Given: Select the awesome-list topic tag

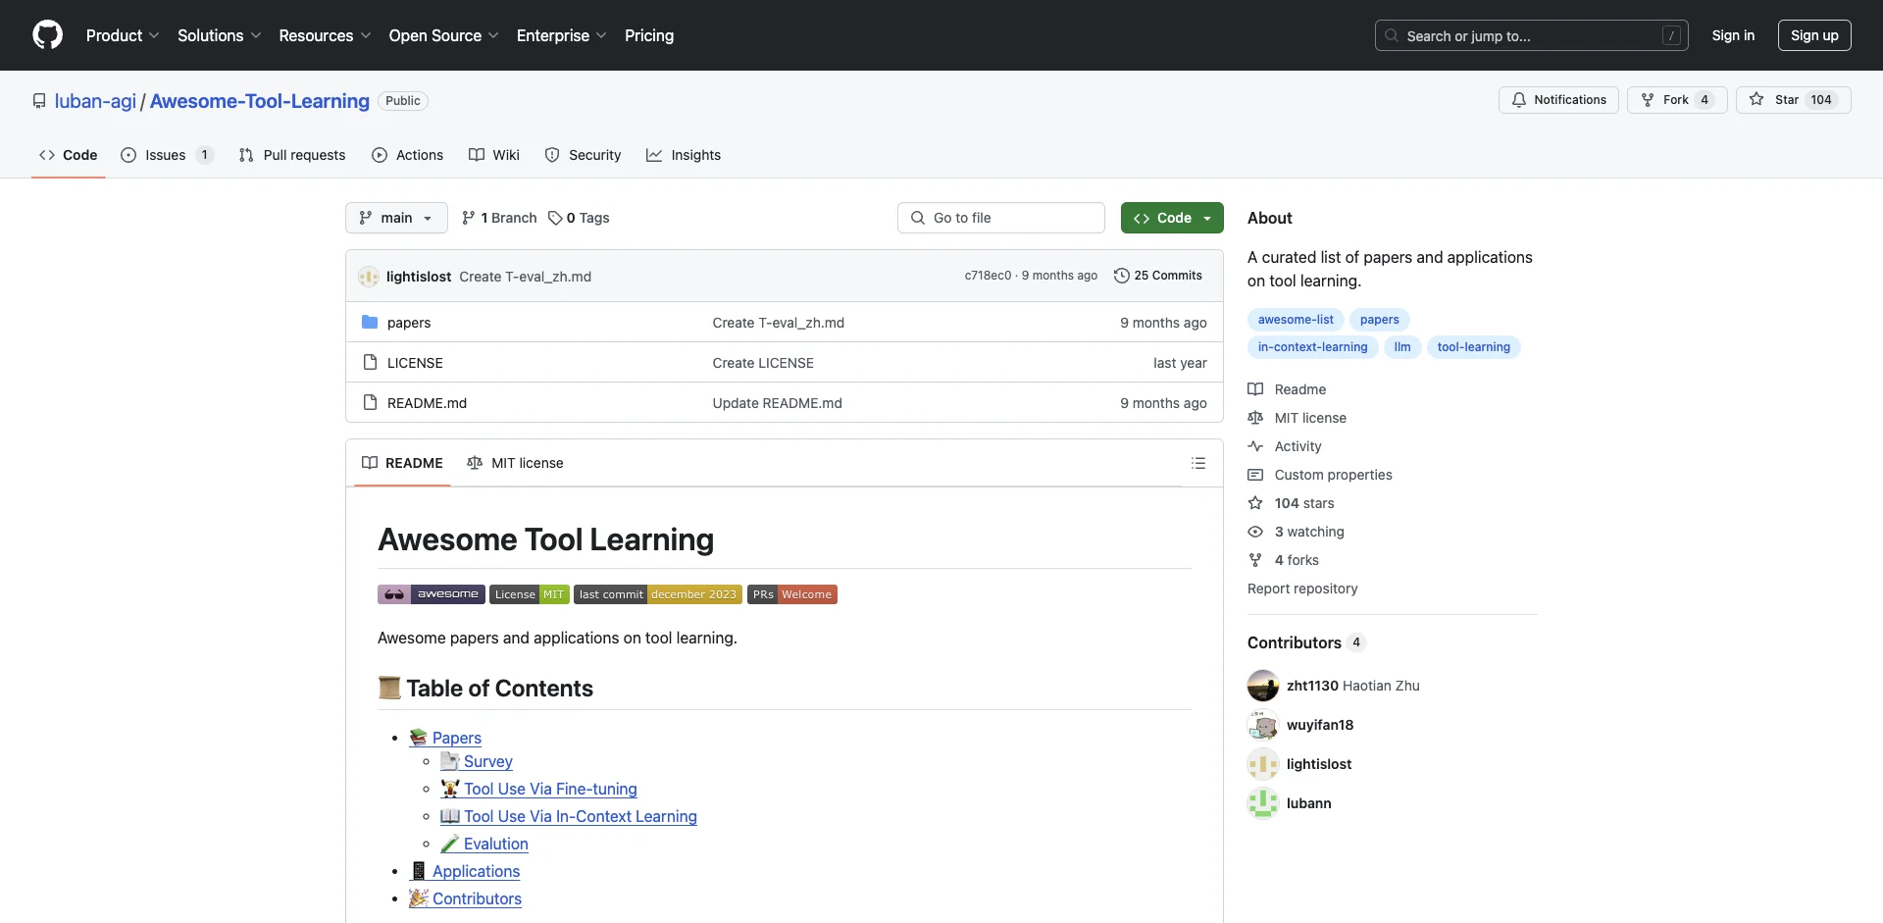Looking at the screenshot, I should tap(1296, 320).
